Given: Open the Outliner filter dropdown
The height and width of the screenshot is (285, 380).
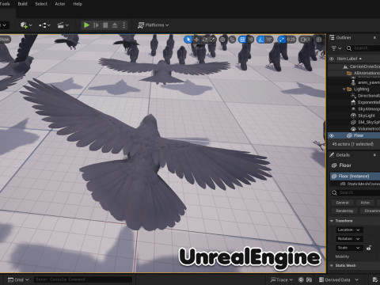Looking at the screenshot, I should click(x=336, y=48).
